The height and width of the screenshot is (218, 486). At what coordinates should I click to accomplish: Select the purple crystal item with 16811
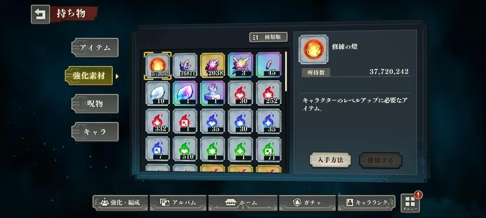pos(185,65)
